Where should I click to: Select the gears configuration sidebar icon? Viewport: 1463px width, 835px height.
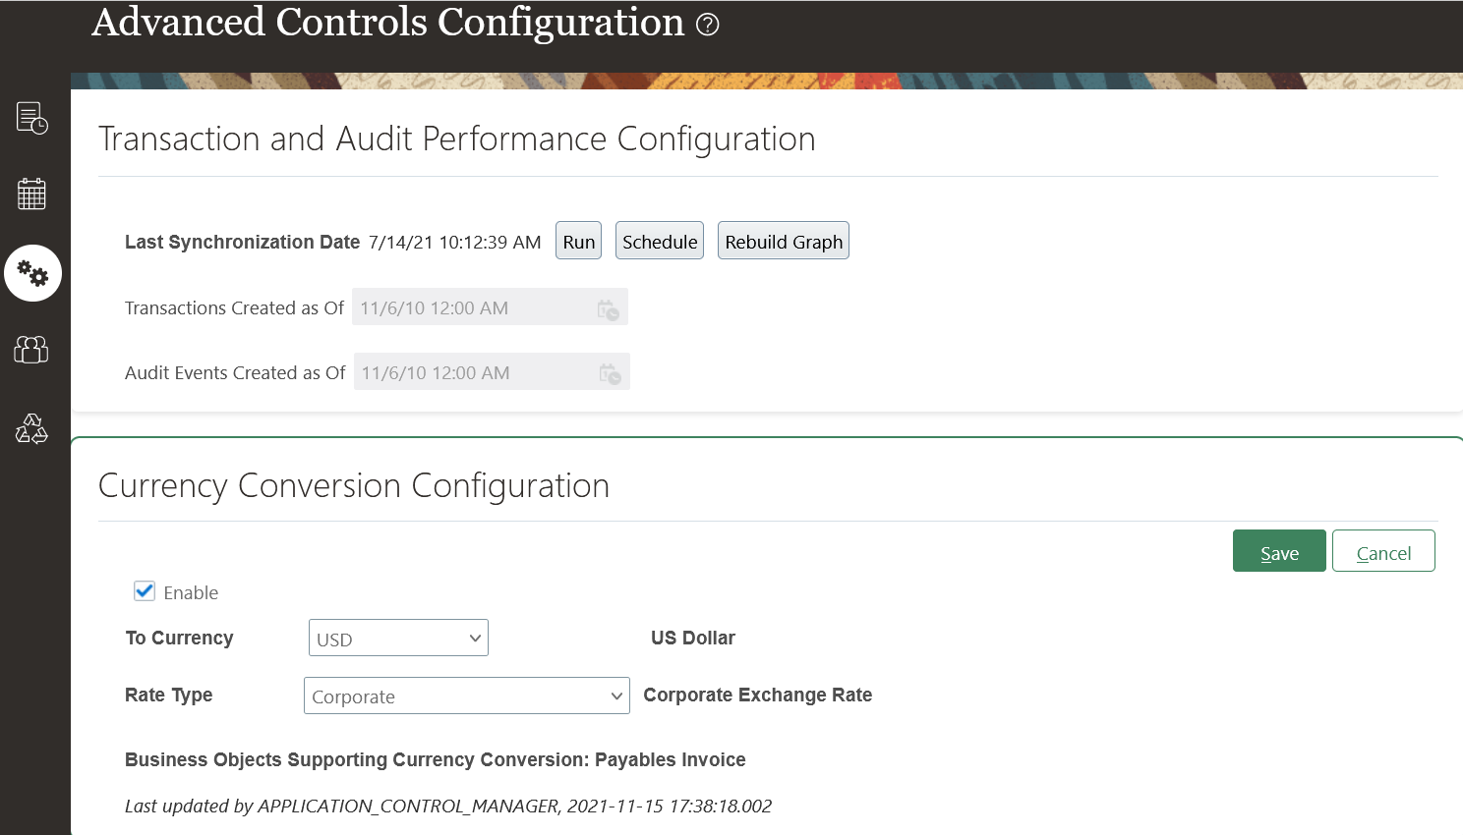tap(32, 273)
